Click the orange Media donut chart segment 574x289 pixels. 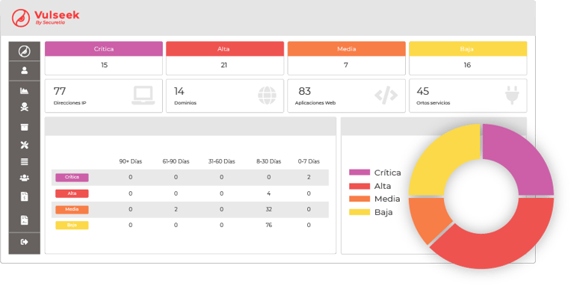(429, 217)
